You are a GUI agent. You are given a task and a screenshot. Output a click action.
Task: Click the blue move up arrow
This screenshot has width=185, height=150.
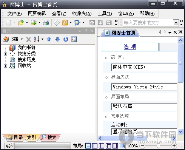(49, 39)
